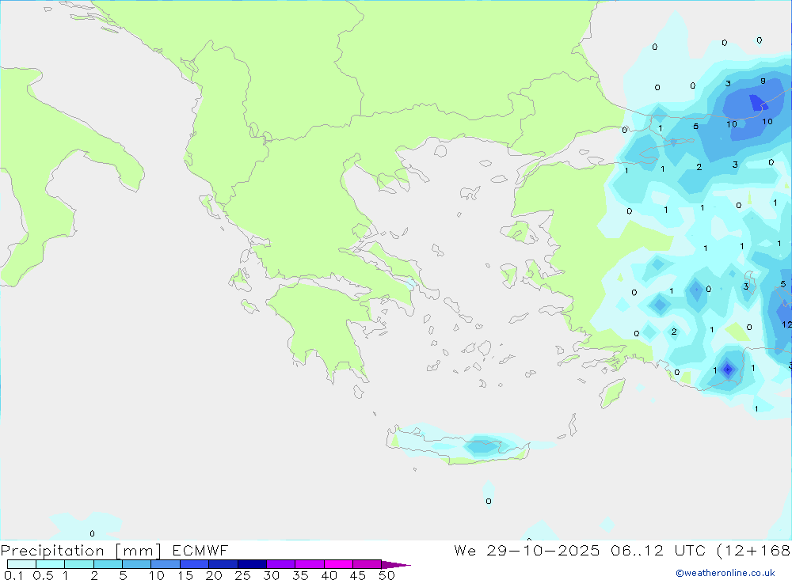The image size is (792, 580).
Task: Click the "30" legend scale label
Action: (271, 575)
